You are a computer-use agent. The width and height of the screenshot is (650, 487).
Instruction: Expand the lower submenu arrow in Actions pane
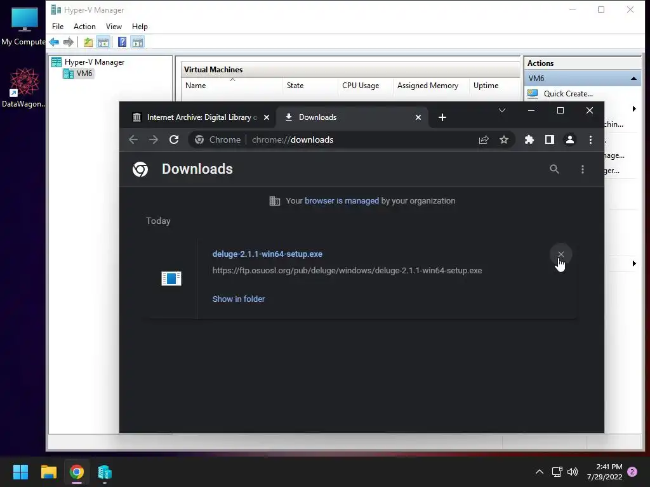[x=634, y=263]
